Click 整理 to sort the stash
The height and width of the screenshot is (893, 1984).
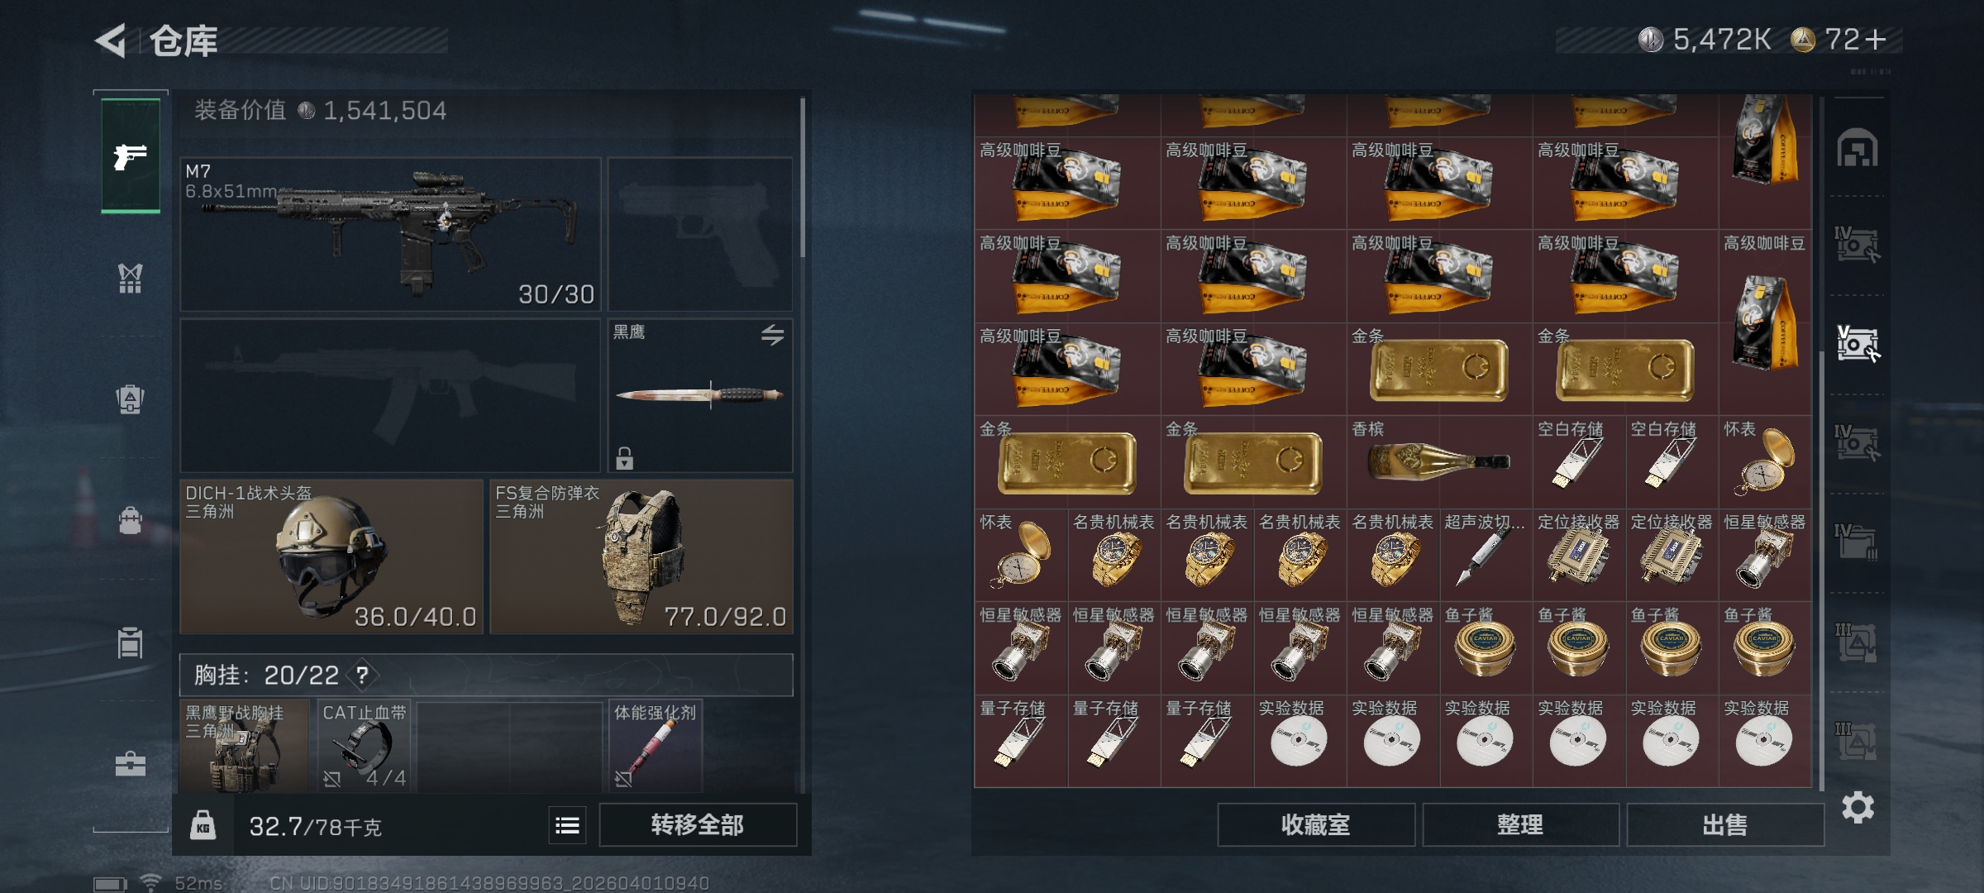[x=1520, y=824]
